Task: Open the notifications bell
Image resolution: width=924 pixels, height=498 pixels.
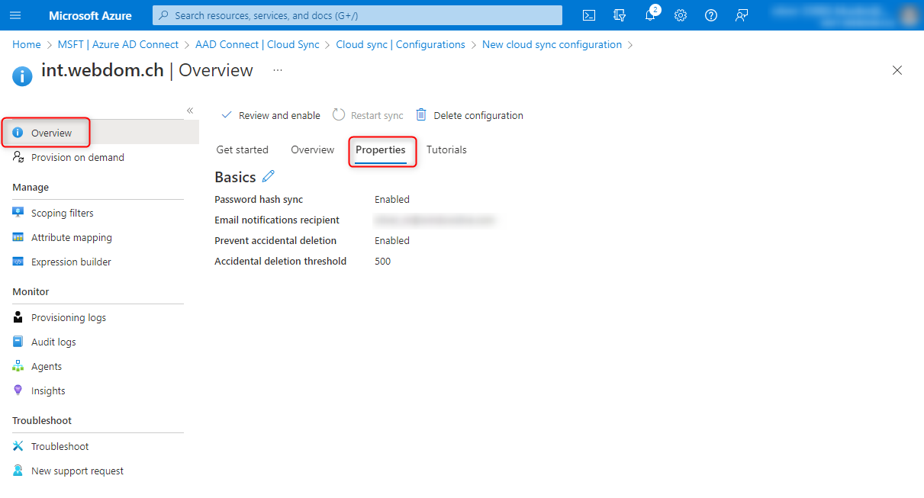Action: (650, 15)
